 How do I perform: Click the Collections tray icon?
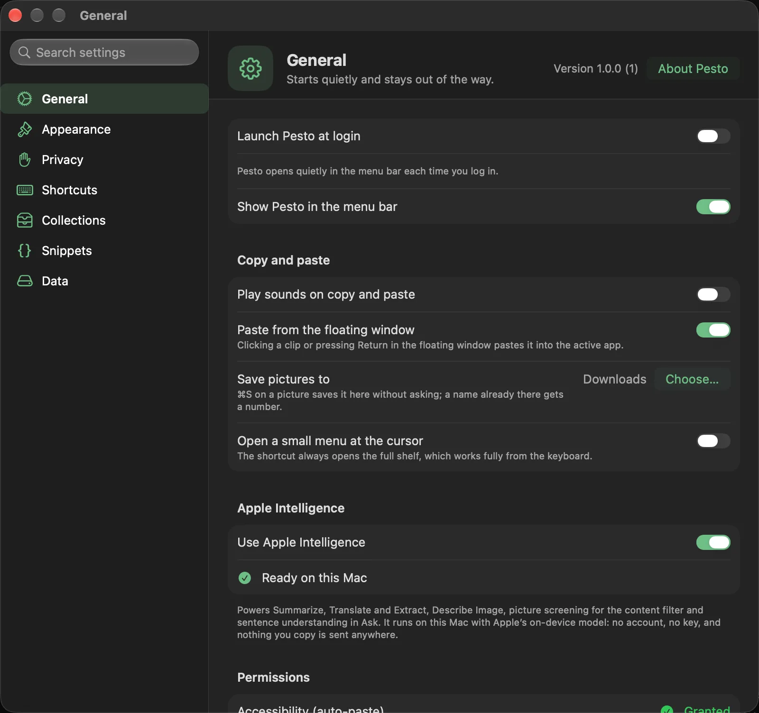click(x=25, y=220)
